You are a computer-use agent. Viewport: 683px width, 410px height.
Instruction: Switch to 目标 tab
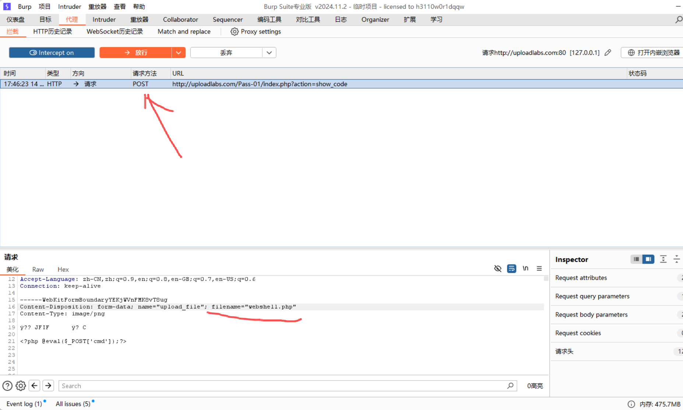[x=45, y=20]
